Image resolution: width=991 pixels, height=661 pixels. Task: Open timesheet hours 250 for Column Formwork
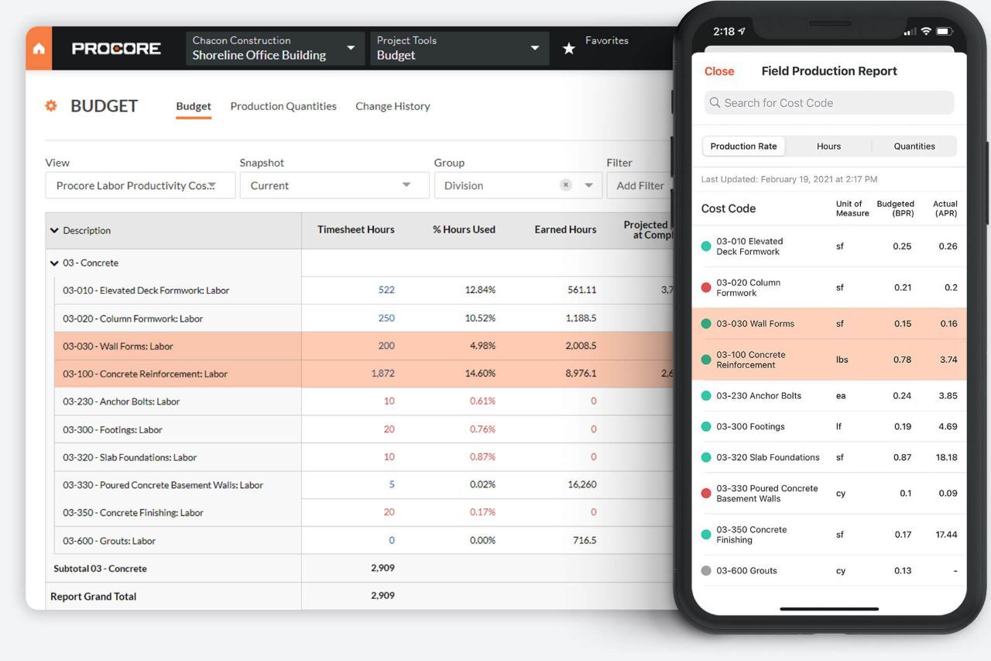click(386, 318)
